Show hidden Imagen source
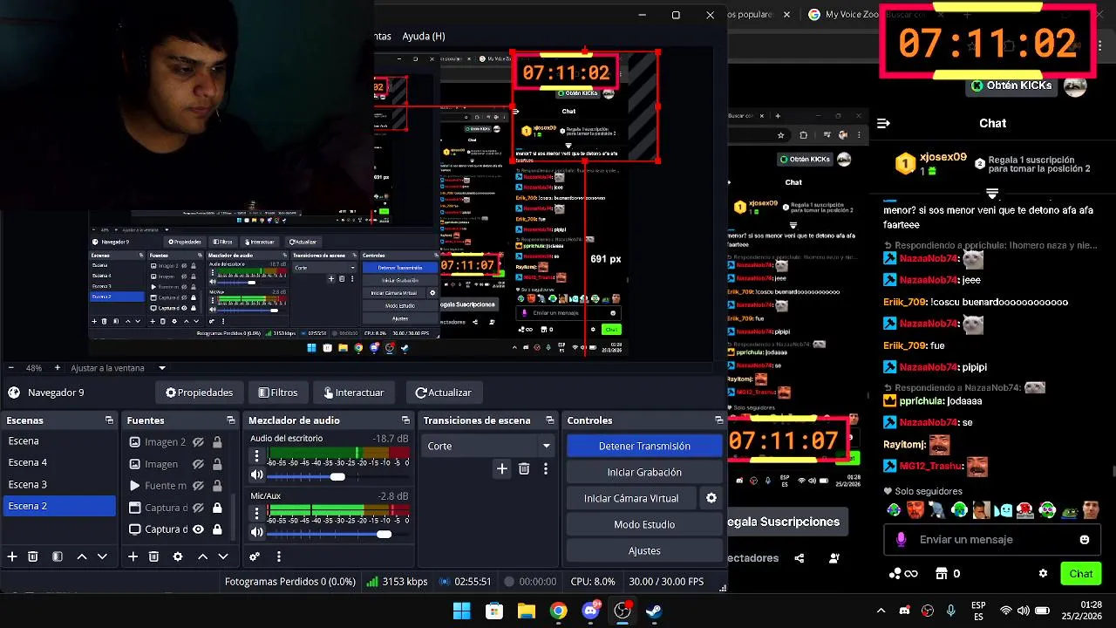 [x=198, y=464]
